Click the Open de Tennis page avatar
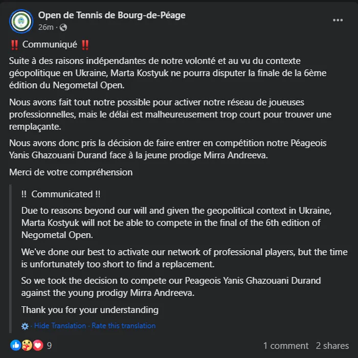Screen dimensions: 358x358 [20, 20]
